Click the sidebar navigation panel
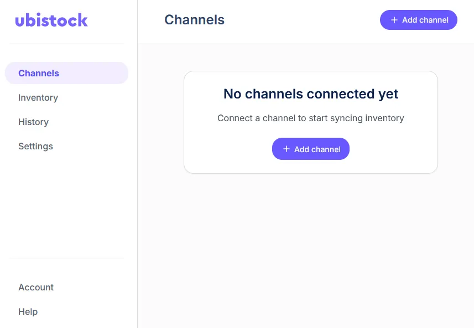 coord(66,194)
